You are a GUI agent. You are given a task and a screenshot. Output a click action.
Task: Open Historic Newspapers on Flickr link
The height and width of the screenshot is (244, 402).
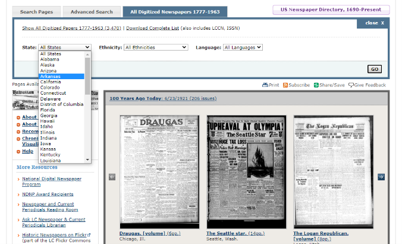(x=56, y=234)
